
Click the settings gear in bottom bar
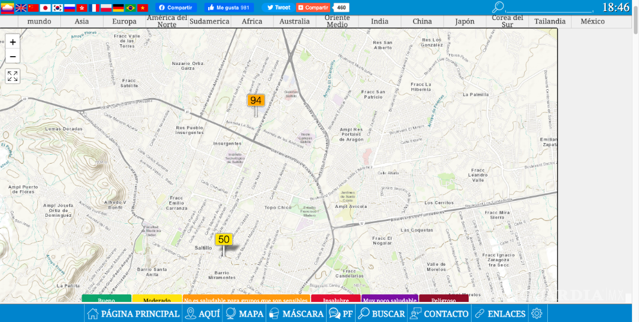[x=537, y=314]
